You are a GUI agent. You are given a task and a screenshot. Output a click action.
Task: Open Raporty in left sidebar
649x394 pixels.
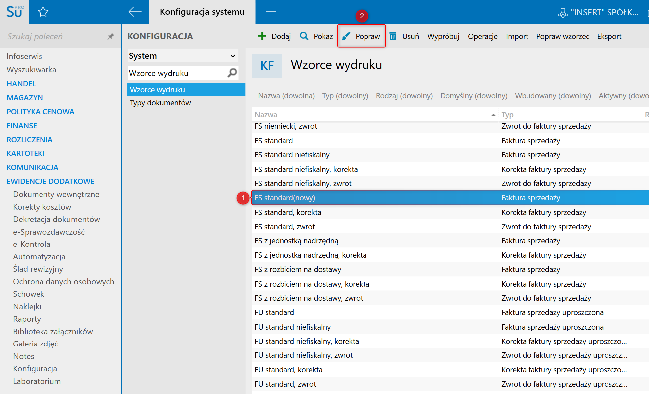pyautogui.click(x=27, y=319)
